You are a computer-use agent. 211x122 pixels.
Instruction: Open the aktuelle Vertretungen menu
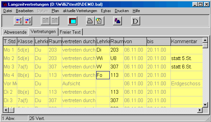coord(80,11)
